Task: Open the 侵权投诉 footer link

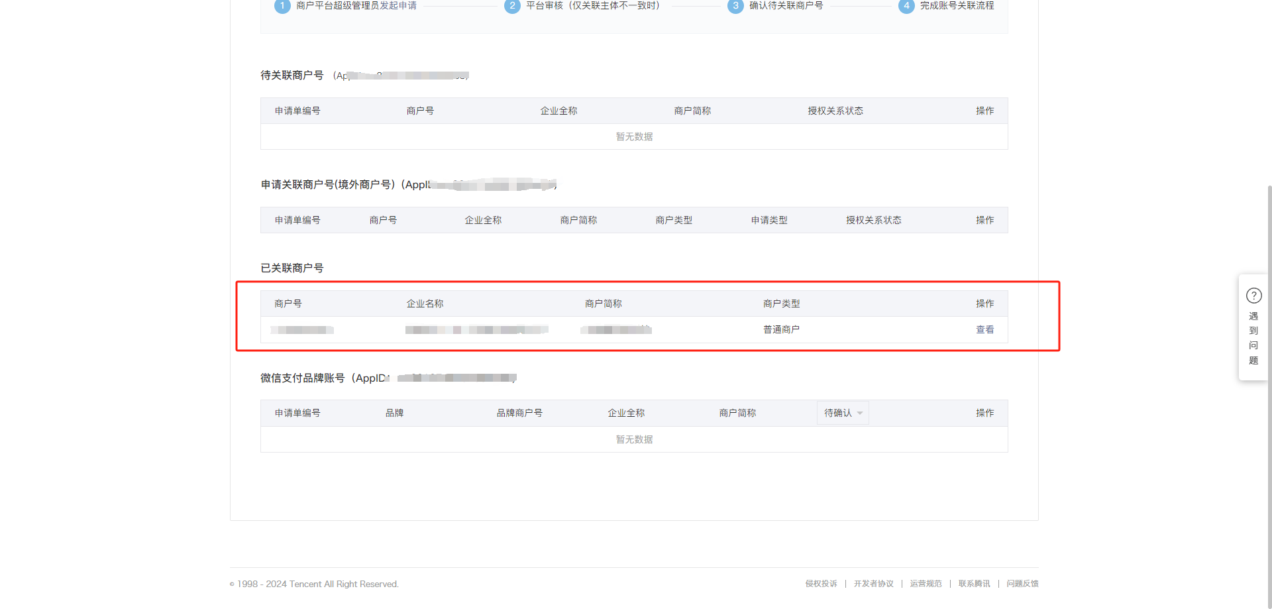Action: [821, 584]
